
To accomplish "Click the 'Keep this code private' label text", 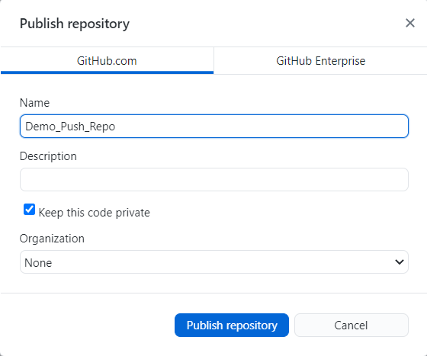I will pyautogui.click(x=95, y=213).
